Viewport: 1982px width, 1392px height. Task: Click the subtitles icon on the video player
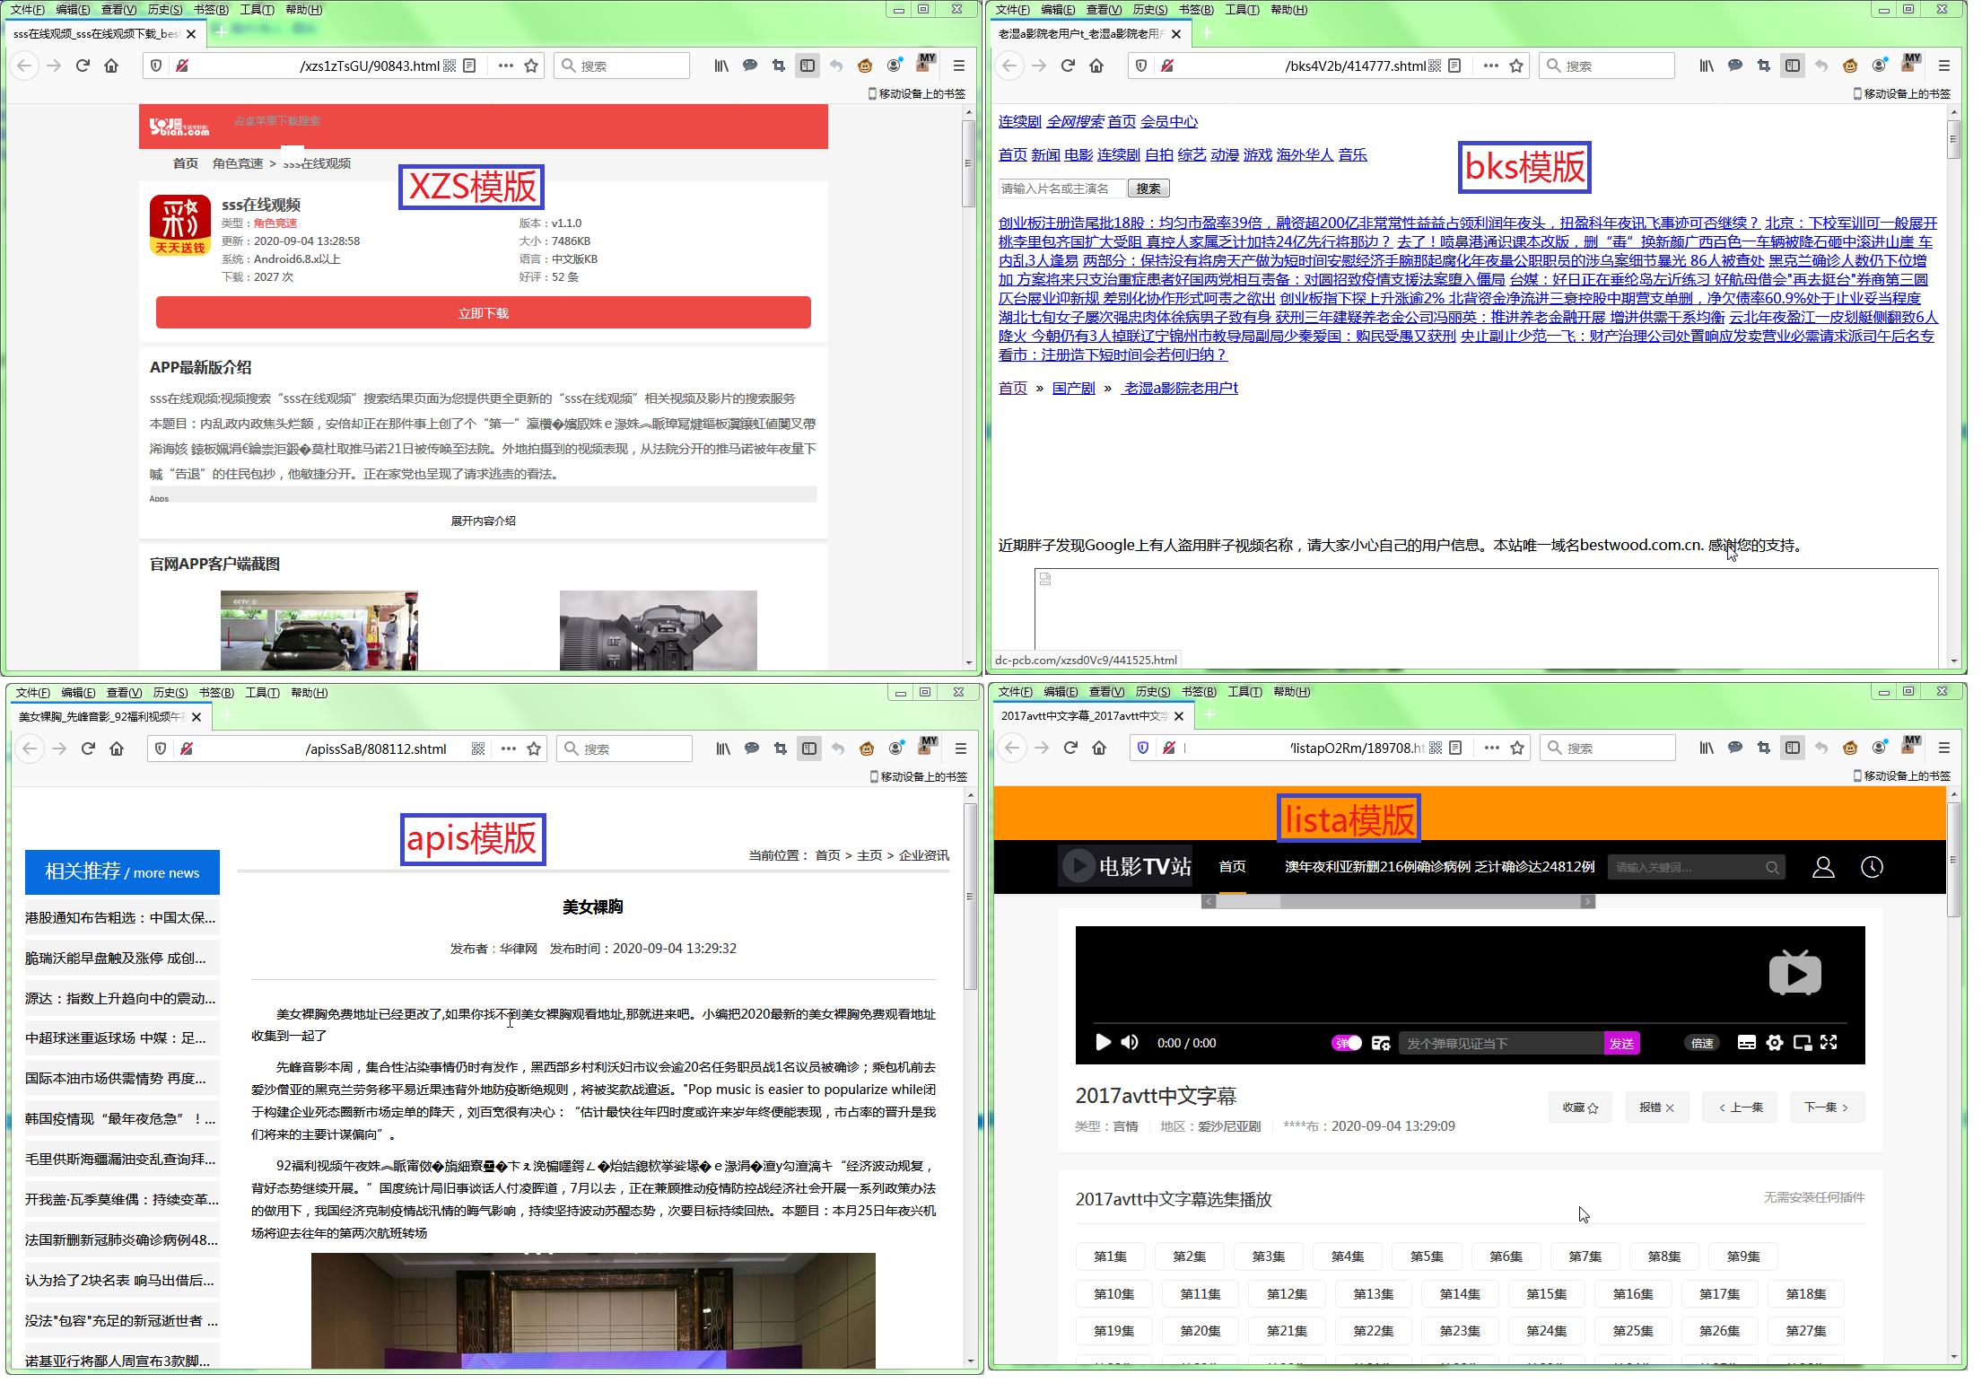pos(1747,1043)
